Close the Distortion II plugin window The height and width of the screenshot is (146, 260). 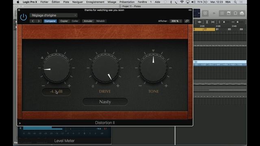19,10
